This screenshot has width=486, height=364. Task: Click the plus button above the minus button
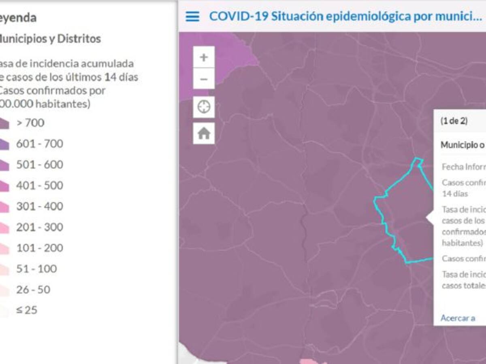point(203,57)
